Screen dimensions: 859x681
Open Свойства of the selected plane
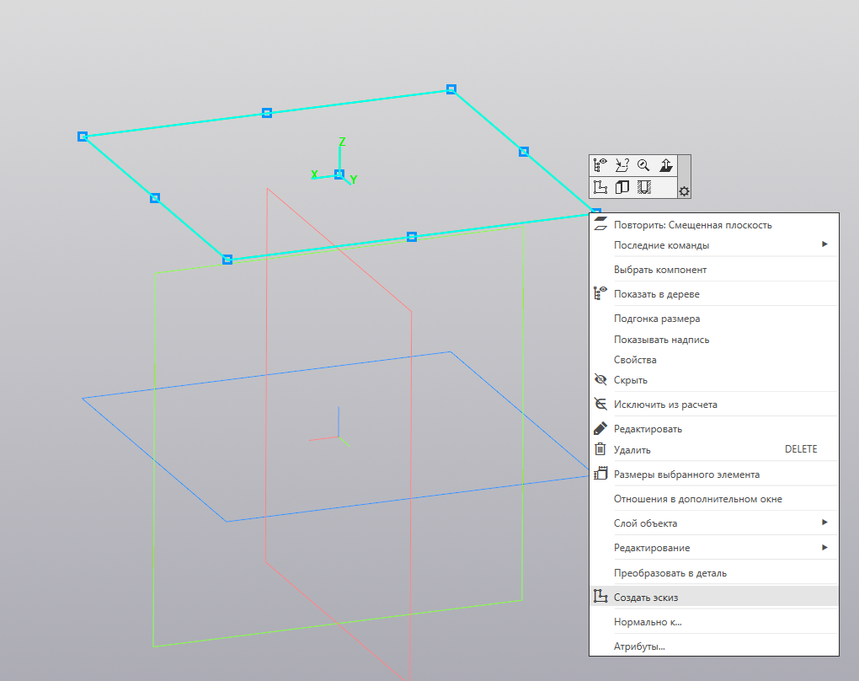point(714,360)
